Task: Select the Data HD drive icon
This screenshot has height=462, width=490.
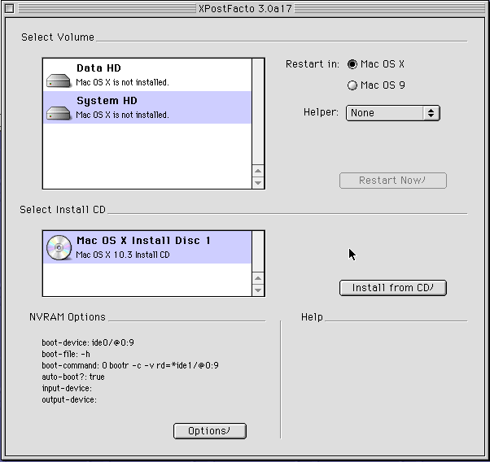Action: tap(59, 81)
